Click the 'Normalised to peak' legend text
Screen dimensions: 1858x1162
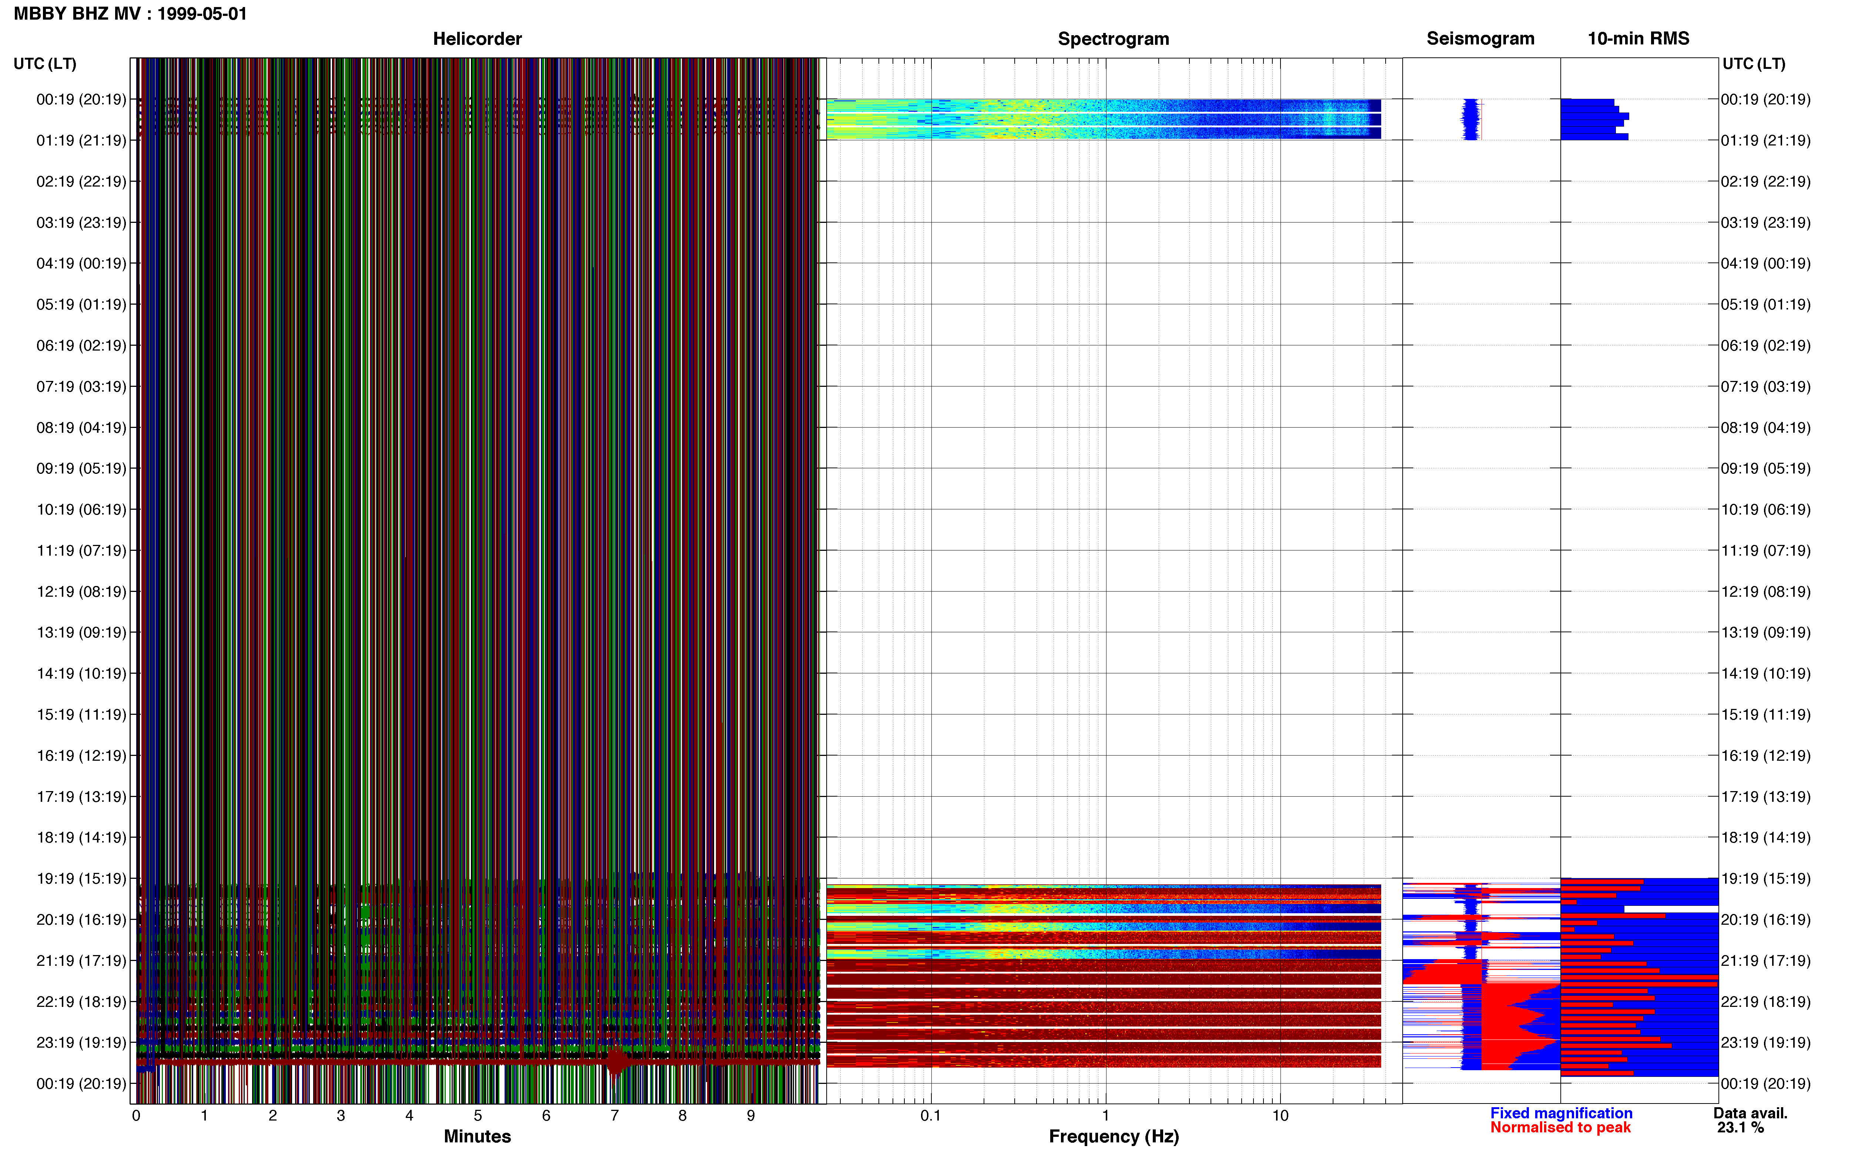pos(1560,1128)
